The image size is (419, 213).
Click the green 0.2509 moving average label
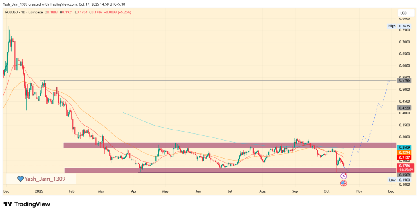pyautogui.click(x=403, y=147)
